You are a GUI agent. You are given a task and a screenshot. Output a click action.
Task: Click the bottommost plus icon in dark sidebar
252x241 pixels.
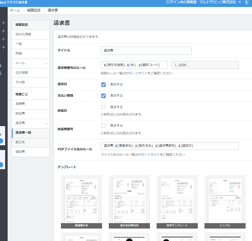click(x=4, y=47)
